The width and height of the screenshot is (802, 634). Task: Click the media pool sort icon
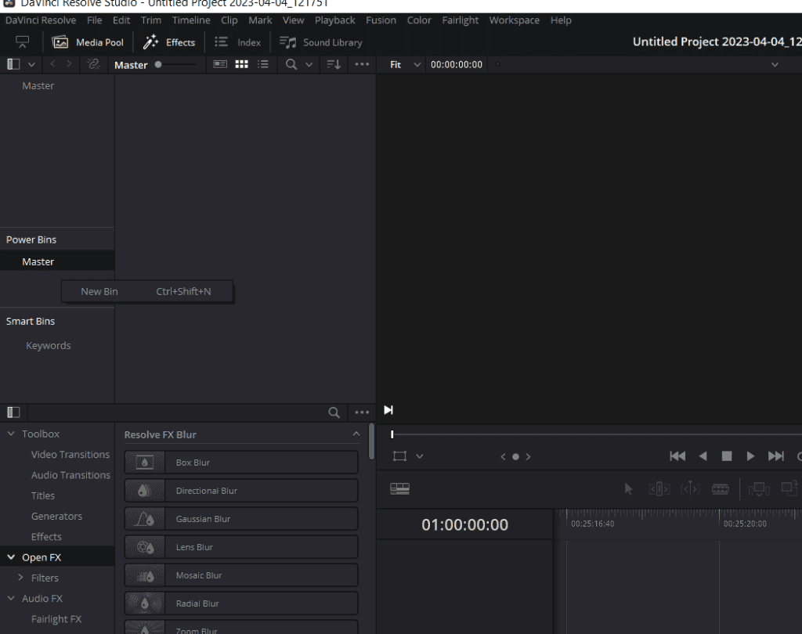pos(334,65)
